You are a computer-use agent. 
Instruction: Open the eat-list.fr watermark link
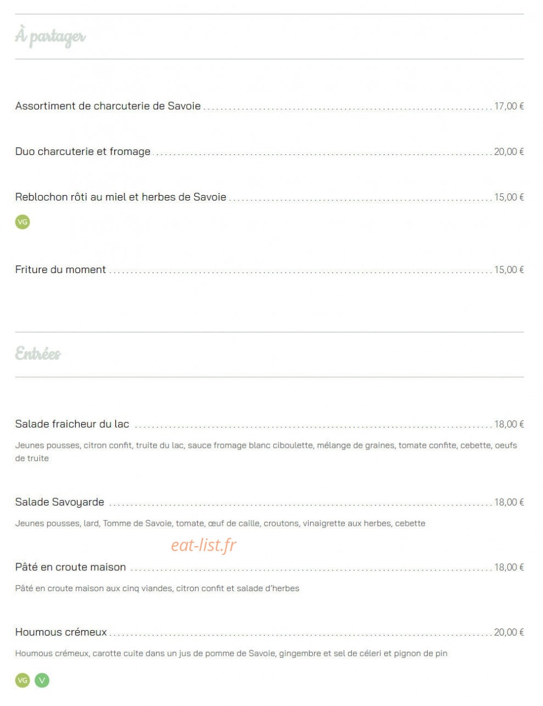(204, 544)
